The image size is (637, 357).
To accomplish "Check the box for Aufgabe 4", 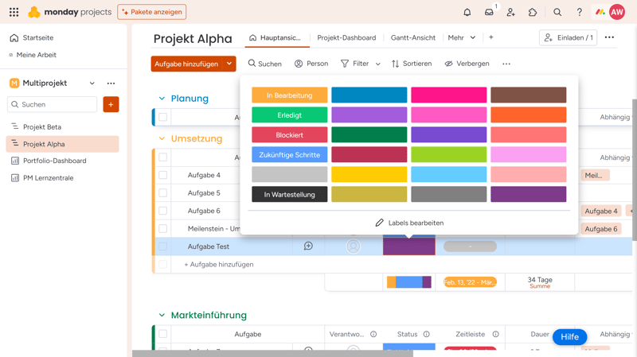I will point(163,175).
